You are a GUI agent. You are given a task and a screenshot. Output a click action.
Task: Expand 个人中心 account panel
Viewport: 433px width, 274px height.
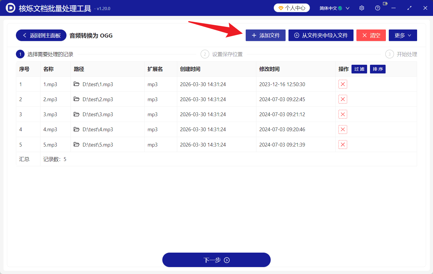(292, 8)
